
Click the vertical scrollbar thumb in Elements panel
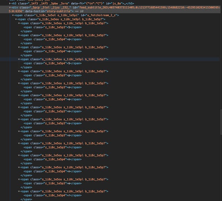221,122
